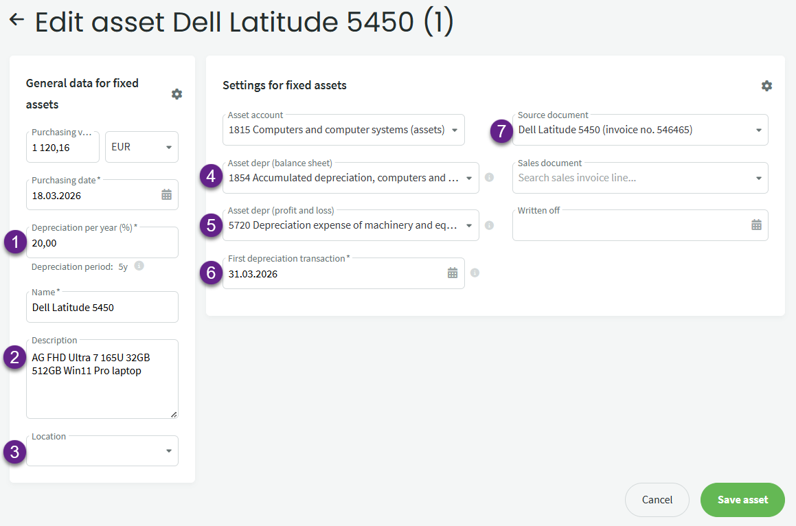Click the Depreciation per year field
Viewport: 796px width, 526px height.
(x=102, y=243)
